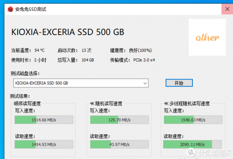Image resolution: width=233 pixels, height=159 pixels.
Task: Click the KIOXIA-EXCERIA SSD 500 GB heading
Action: click(x=68, y=32)
